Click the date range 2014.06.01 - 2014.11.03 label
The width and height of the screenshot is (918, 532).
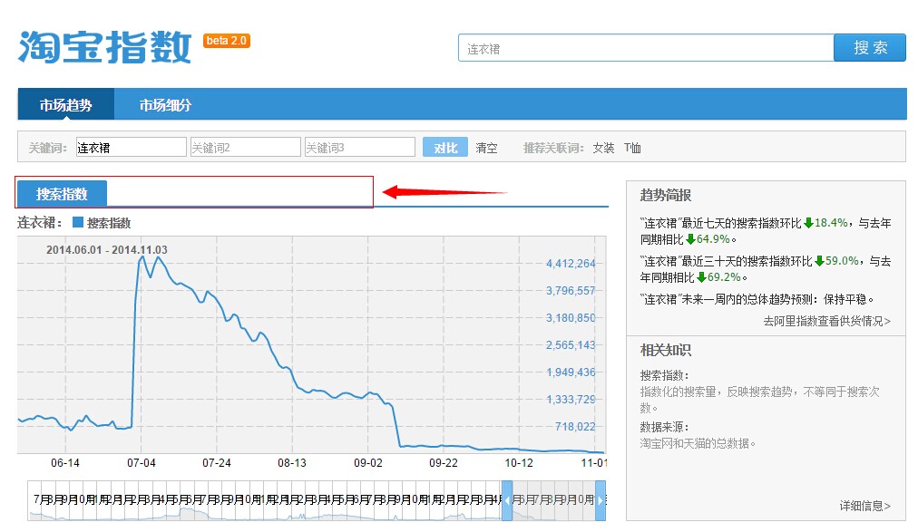106,249
